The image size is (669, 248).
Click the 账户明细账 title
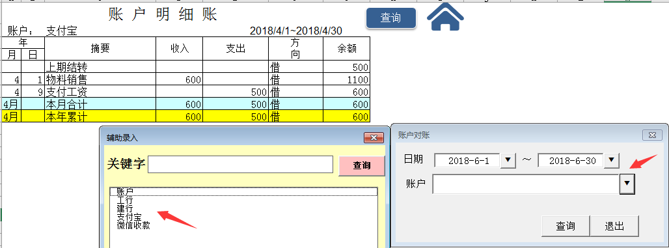(x=163, y=14)
